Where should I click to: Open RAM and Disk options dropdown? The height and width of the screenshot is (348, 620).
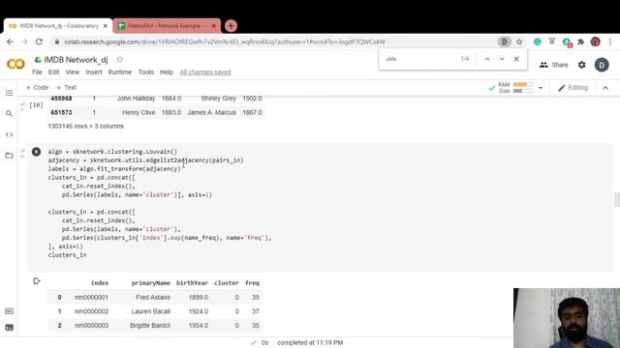[541, 88]
